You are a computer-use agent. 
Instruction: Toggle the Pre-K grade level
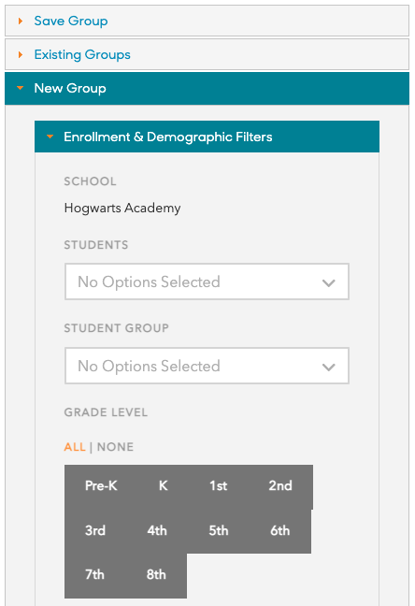click(x=101, y=486)
